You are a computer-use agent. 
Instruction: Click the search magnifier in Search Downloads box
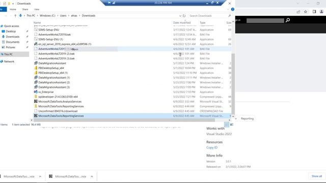[x=229, y=16]
